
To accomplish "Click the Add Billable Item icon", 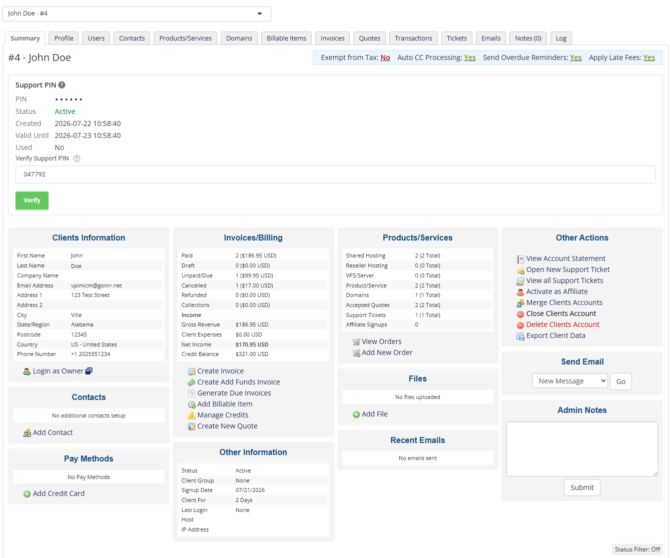I will click(x=192, y=404).
